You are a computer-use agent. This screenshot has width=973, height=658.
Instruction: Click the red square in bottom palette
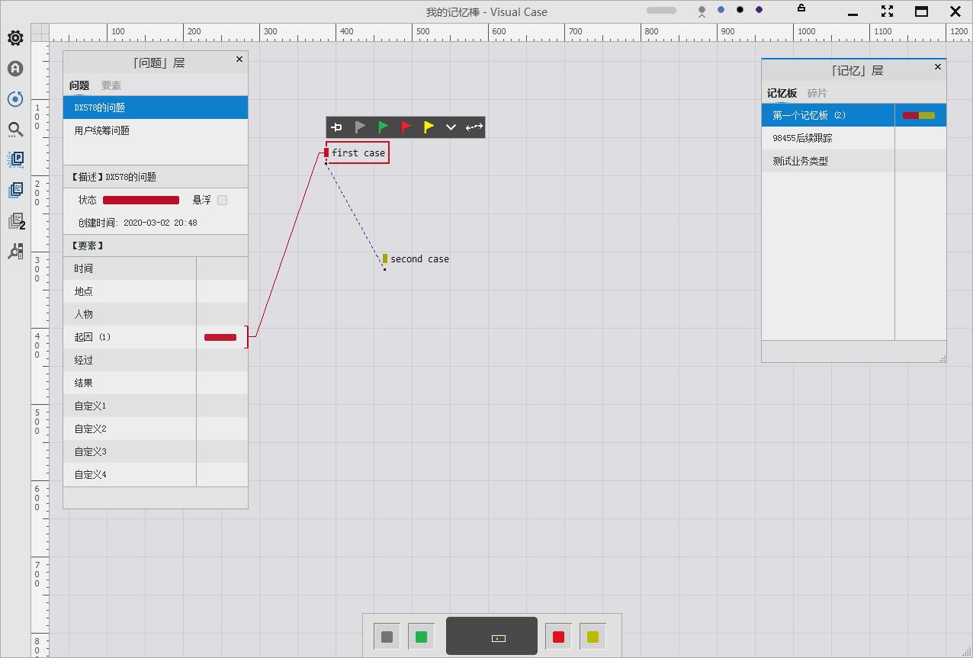coord(558,637)
